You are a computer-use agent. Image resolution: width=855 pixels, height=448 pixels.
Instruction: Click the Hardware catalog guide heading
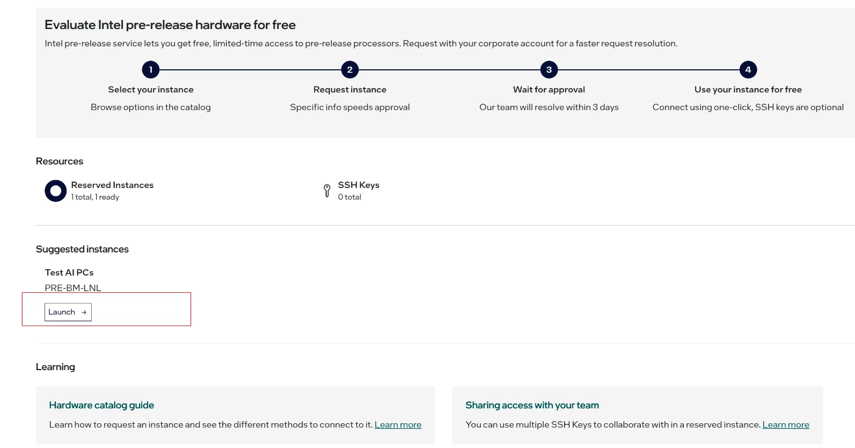101,406
